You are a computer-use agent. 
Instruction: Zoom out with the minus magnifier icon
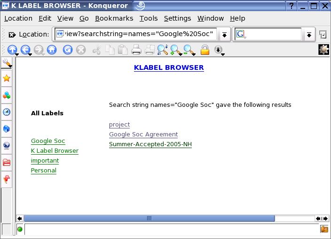coord(188,50)
